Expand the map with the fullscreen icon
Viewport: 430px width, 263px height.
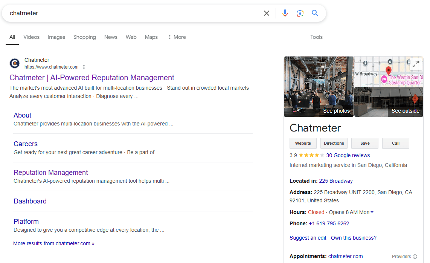click(x=416, y=64)
